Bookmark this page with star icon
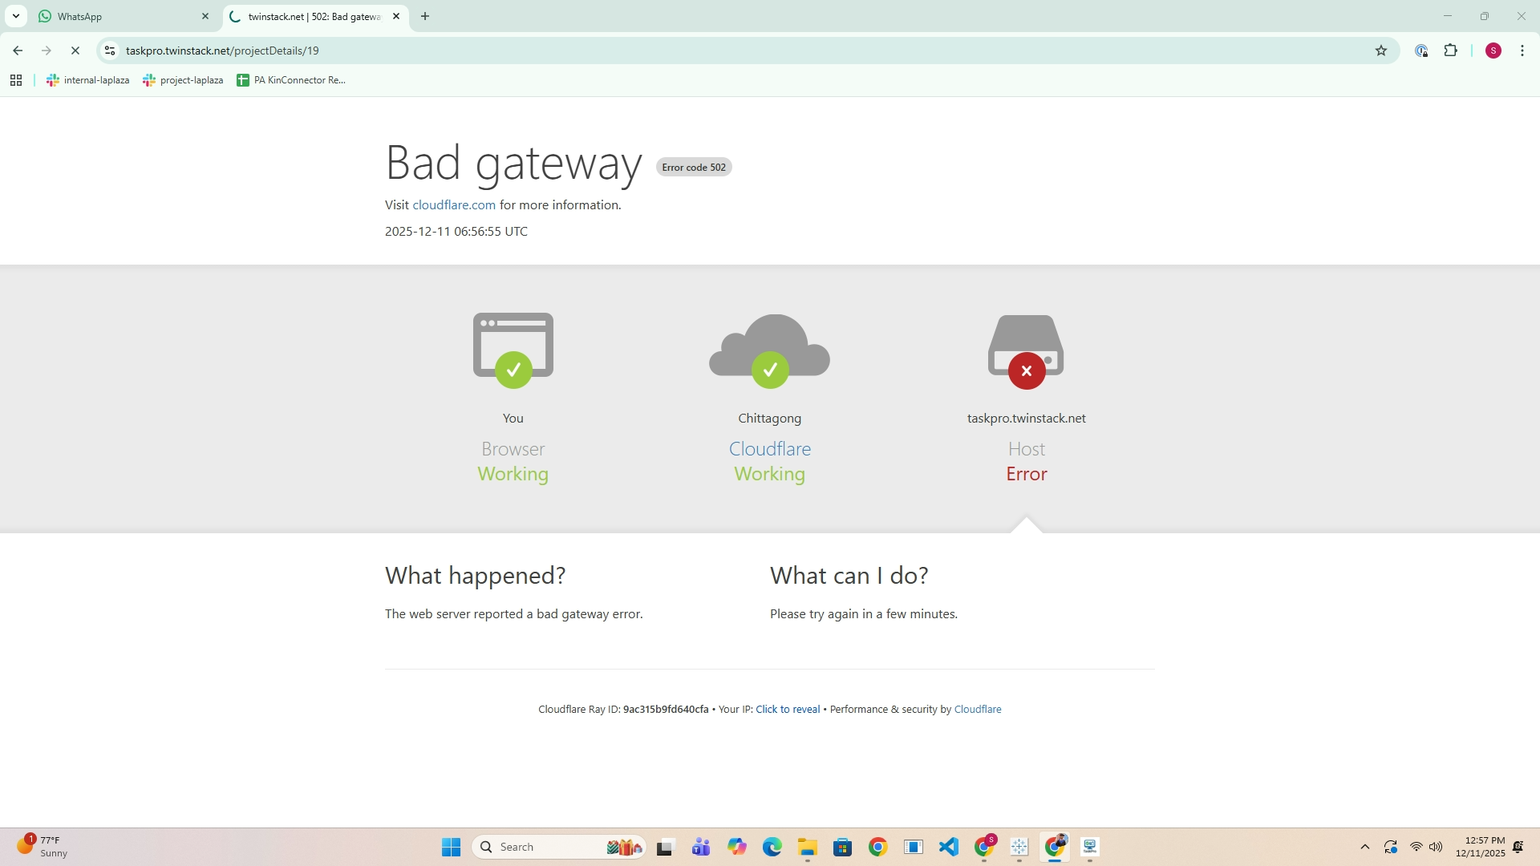 (x=1381, y=51)
